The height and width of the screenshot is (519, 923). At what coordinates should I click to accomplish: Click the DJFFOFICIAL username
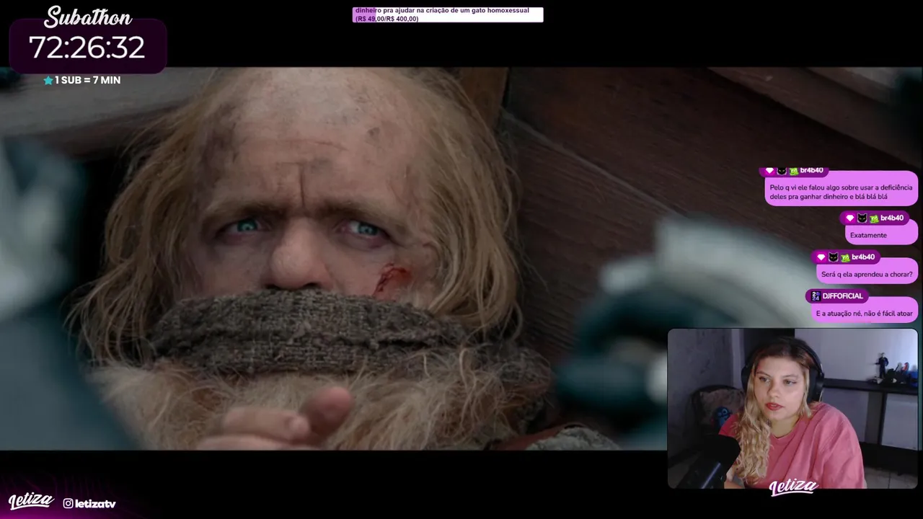(843, 296)
